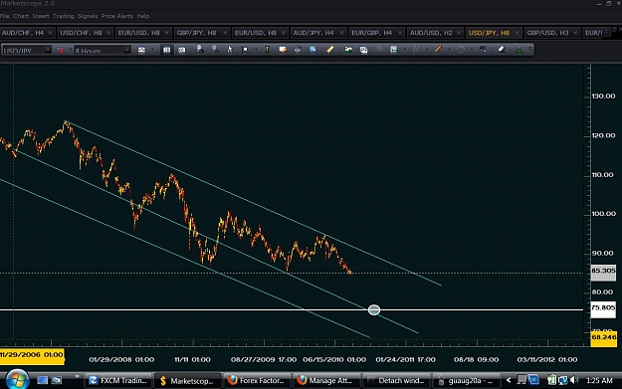Image resolution: width=622 pixels, height=389 pixels.
Task: Expand the arrow next to the orange line tool
Action: tap(449, 50)
